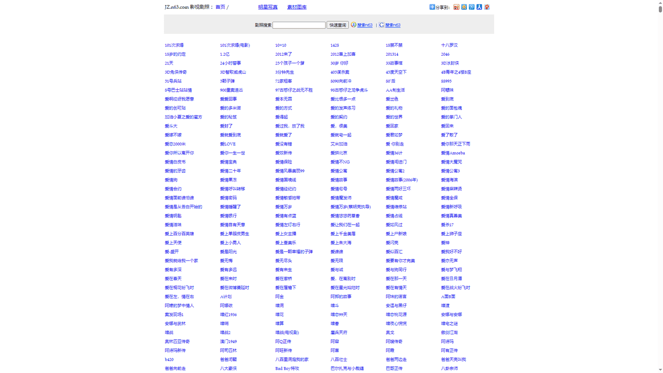The height and width of the screenshot is (373, 663).
Task: Open 十八罗汉 link
Action: tap(449, 45)
